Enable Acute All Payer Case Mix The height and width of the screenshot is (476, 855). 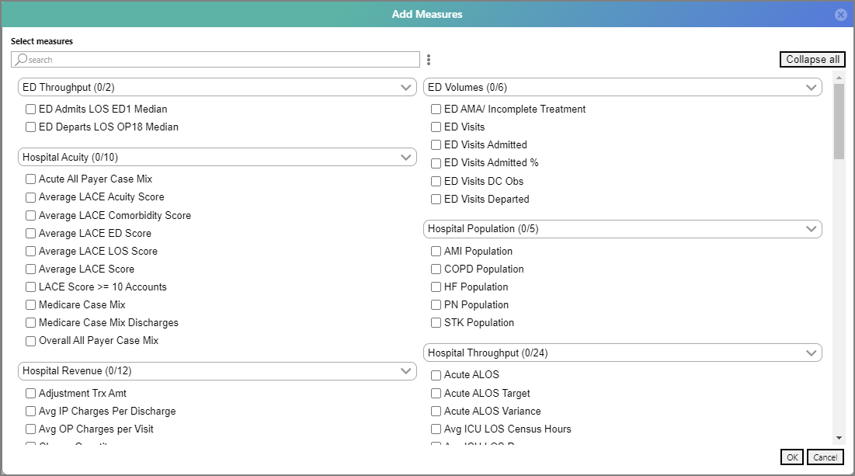pyautogui.click(x=30, y=179)
